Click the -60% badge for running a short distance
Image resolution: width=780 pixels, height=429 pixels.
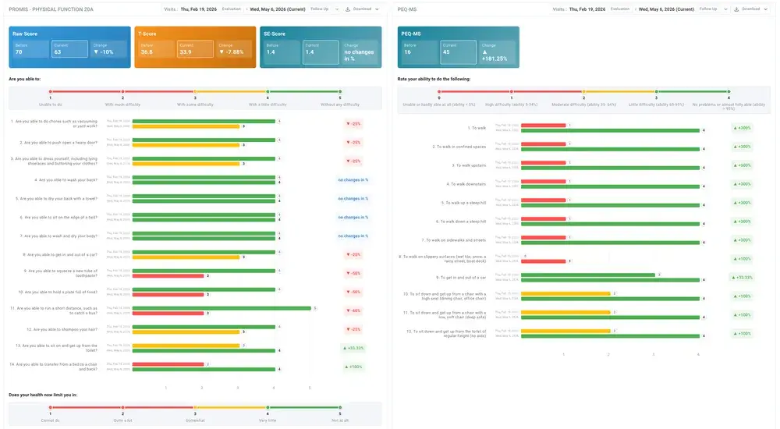point(353,310)
